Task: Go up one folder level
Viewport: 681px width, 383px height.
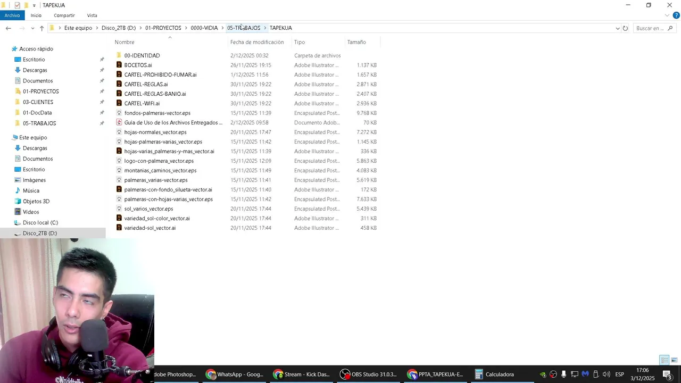Action: coord(41,28)
